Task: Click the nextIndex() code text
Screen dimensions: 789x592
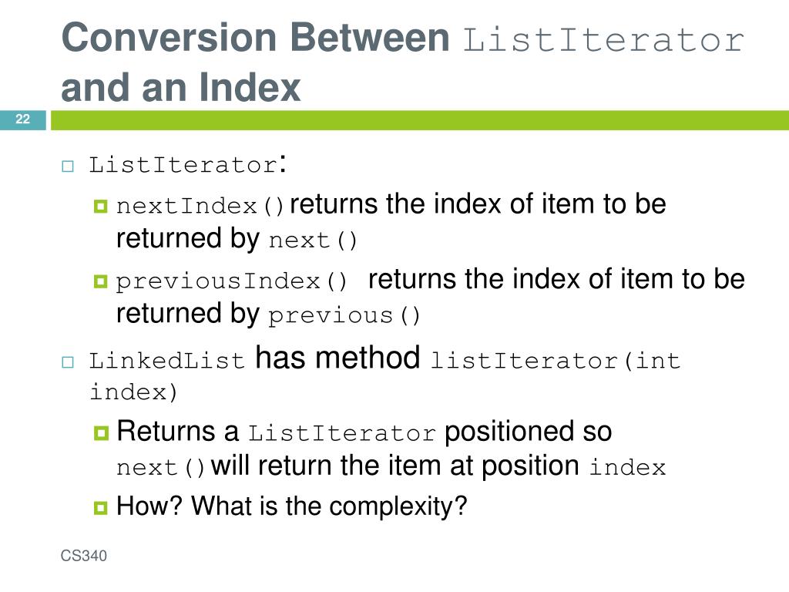Action: [x=201, y=207]
